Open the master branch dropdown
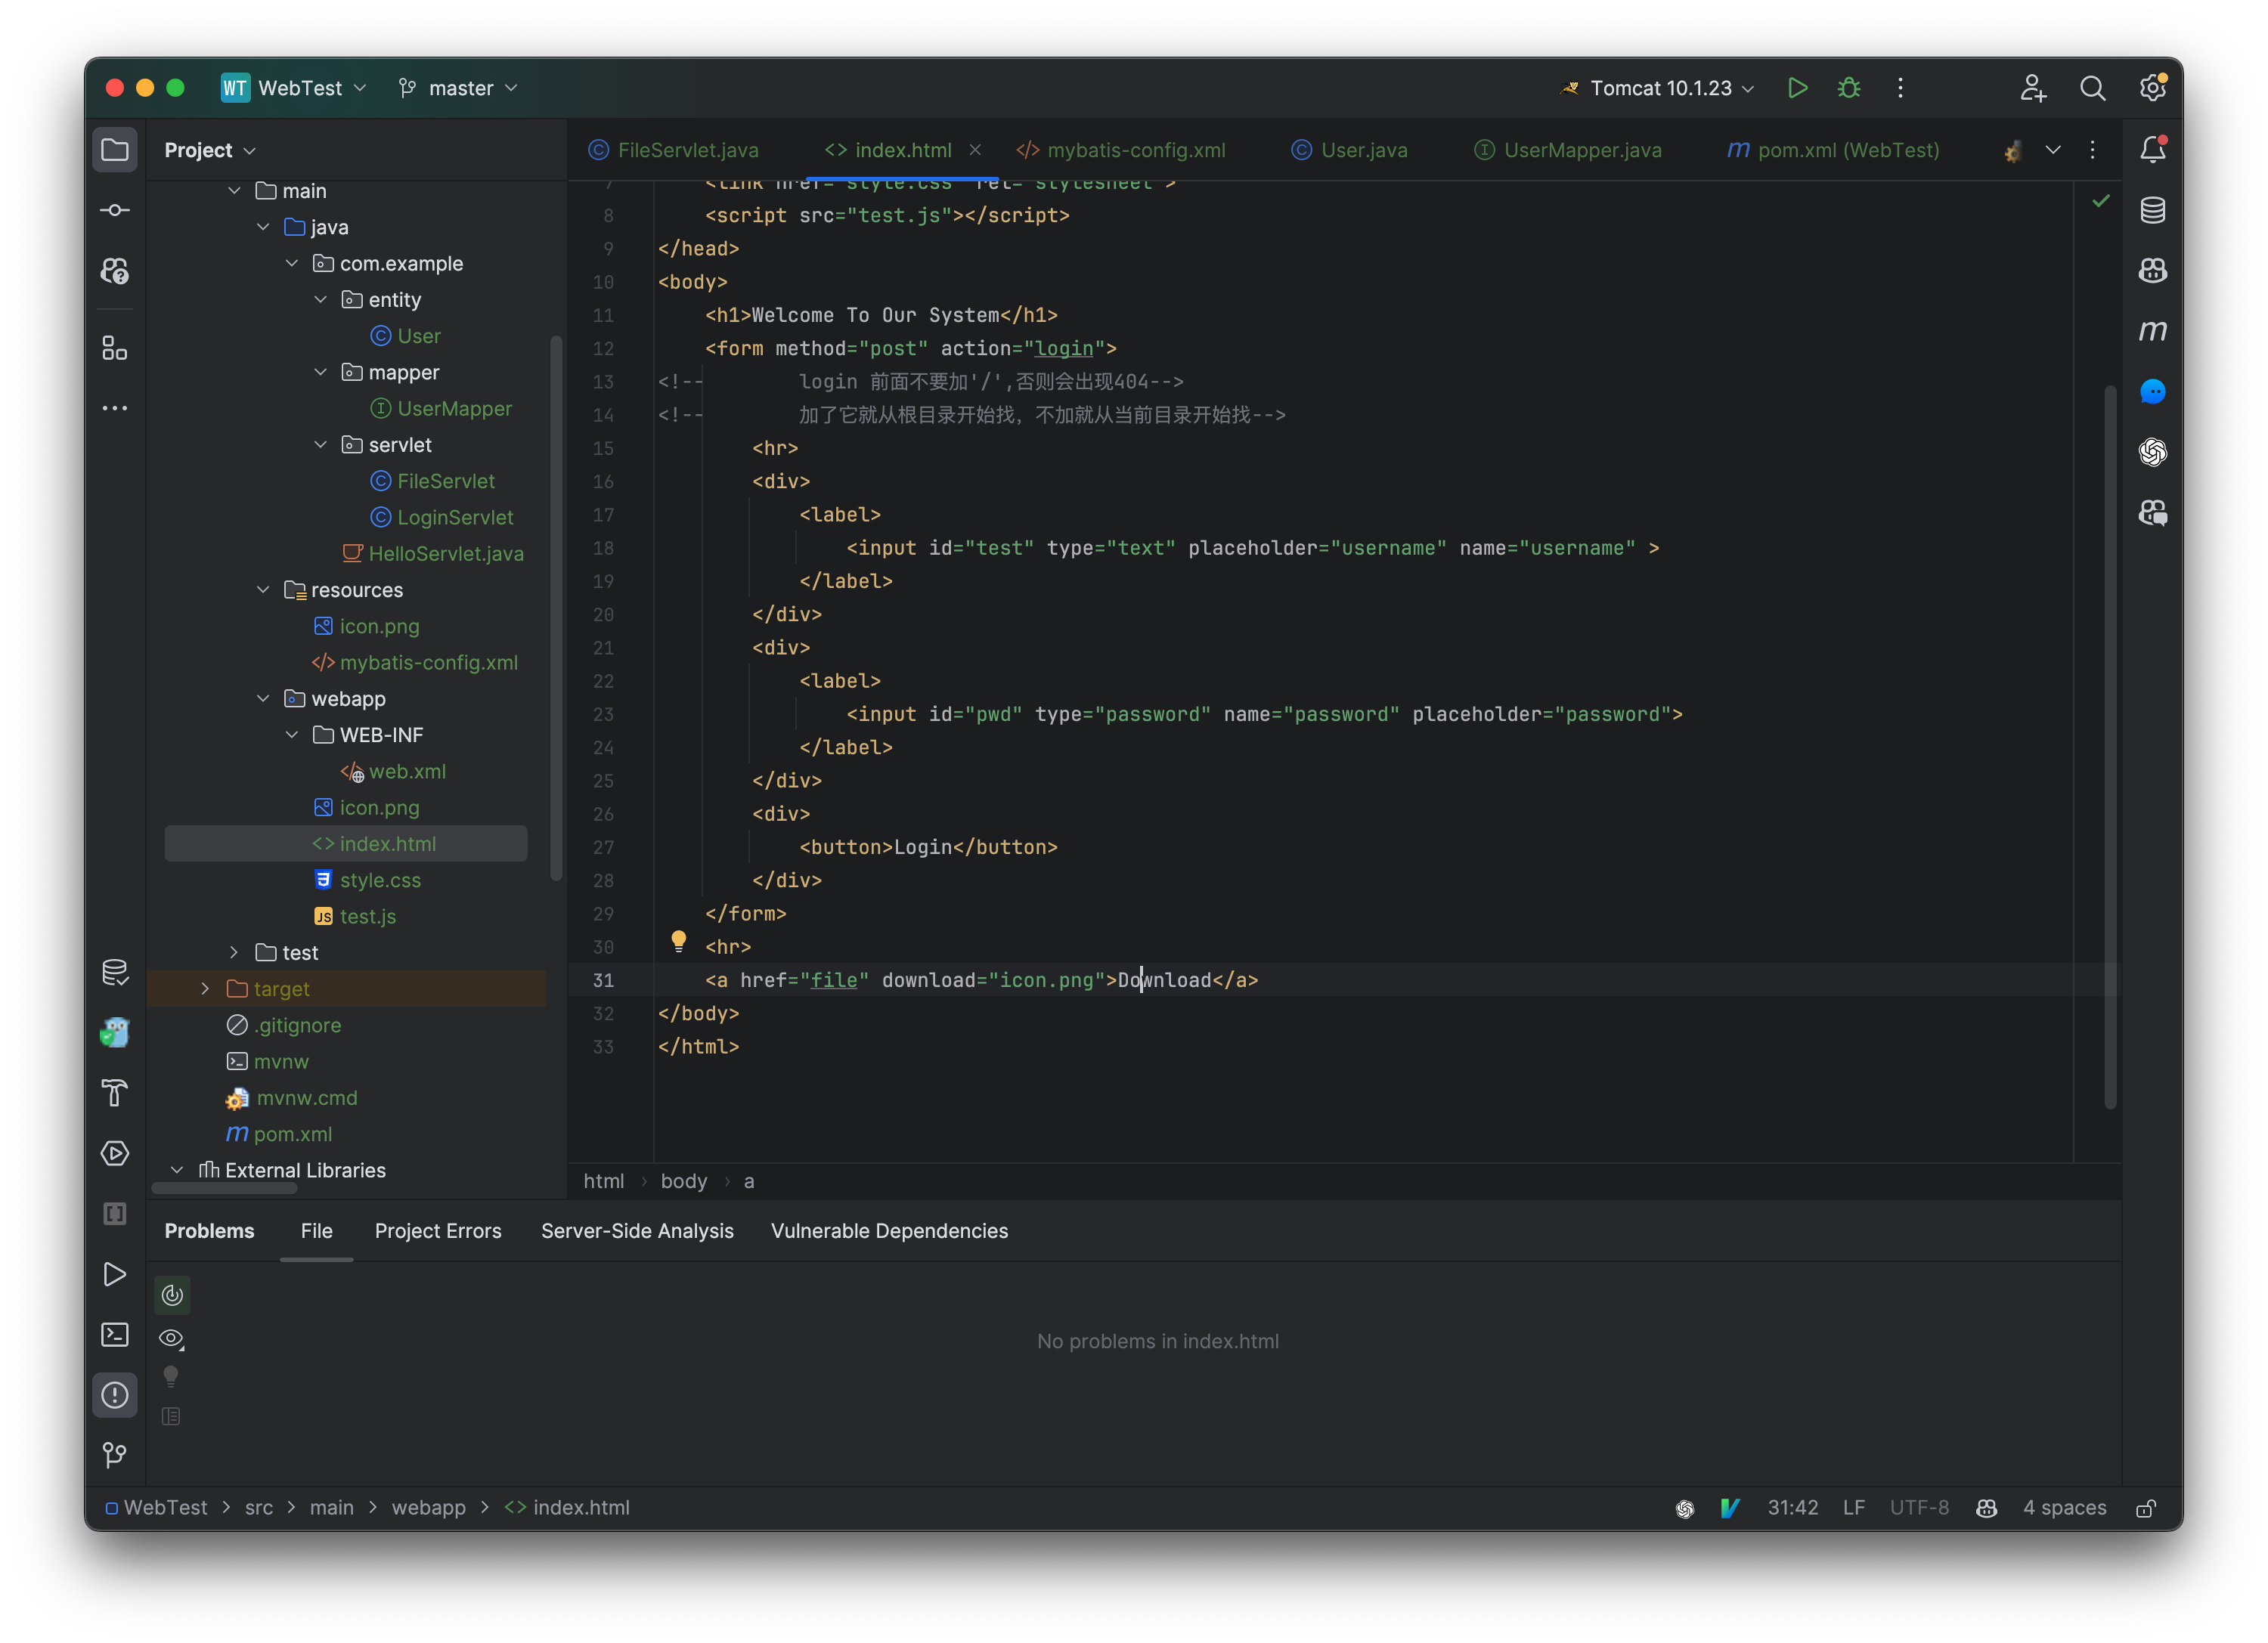The image size is (2268, 1643). (x=459, y=88)
